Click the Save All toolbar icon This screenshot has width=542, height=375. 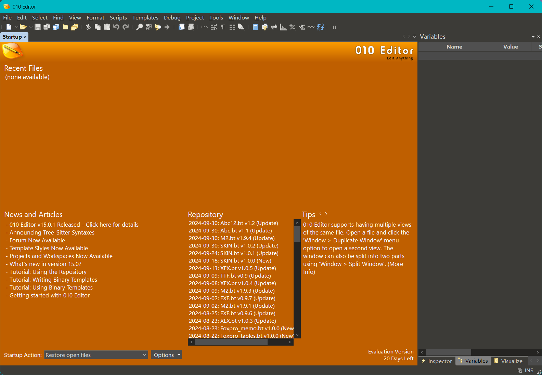coord(56,27)
